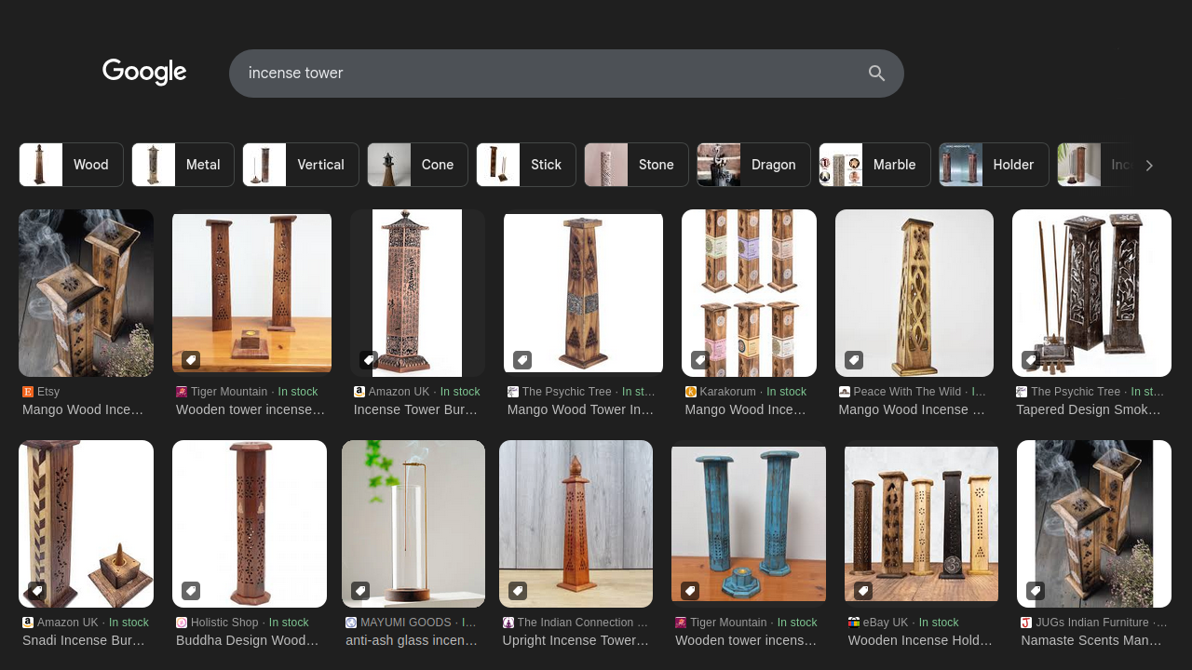Apply the Cone filter chip
The width and height of the screenshot is (1192, 670).
click(x=417, y=165)
